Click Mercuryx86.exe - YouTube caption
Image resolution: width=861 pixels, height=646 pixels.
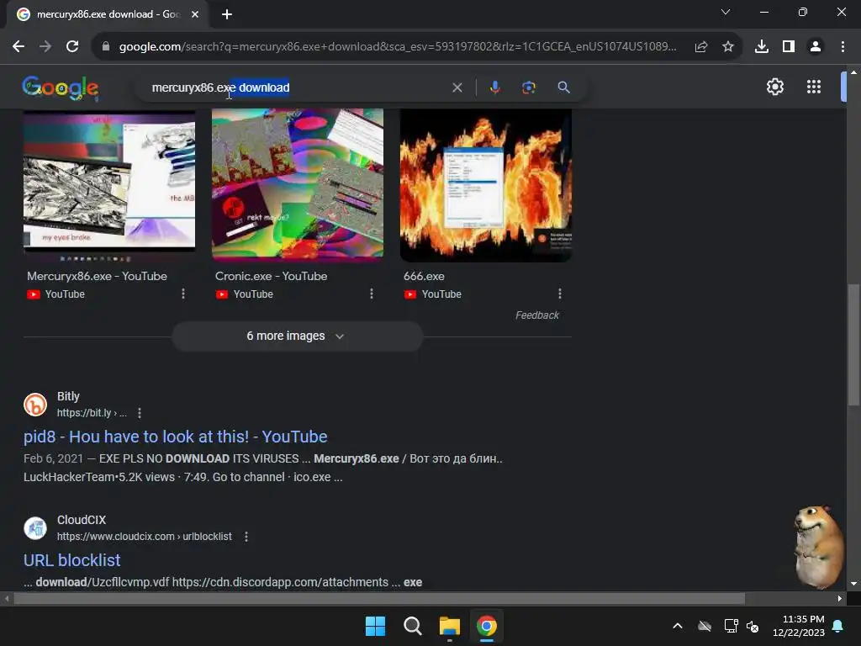pyautogui.click(x=98, y=276)
